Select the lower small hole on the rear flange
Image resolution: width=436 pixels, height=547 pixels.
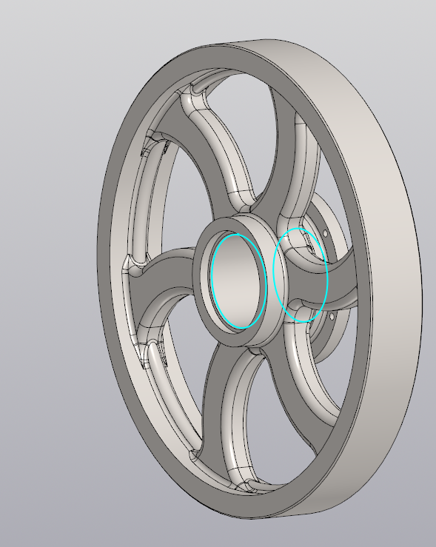(x=332, y=316)
